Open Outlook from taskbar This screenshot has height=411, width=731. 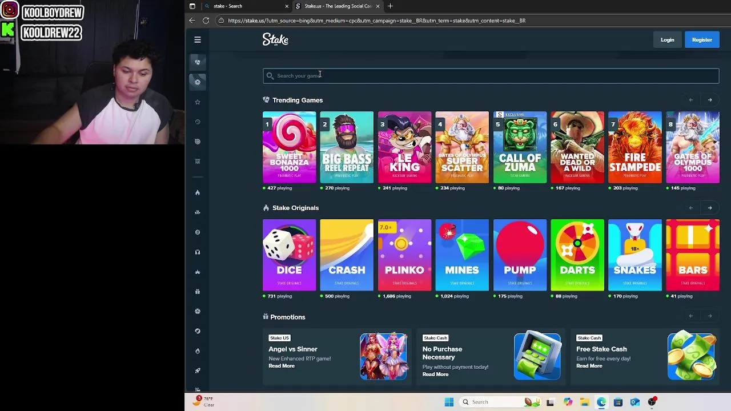pos(635,402)
